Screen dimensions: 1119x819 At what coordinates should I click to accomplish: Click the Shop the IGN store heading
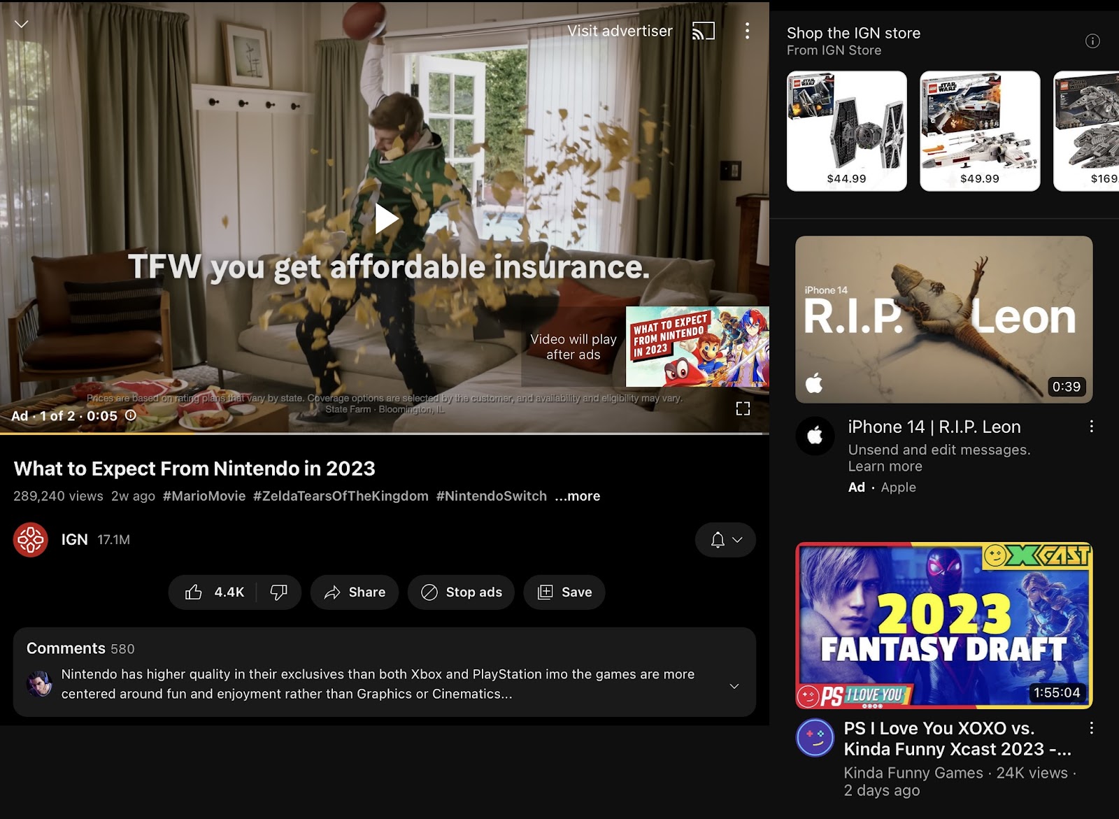(853, 33)
